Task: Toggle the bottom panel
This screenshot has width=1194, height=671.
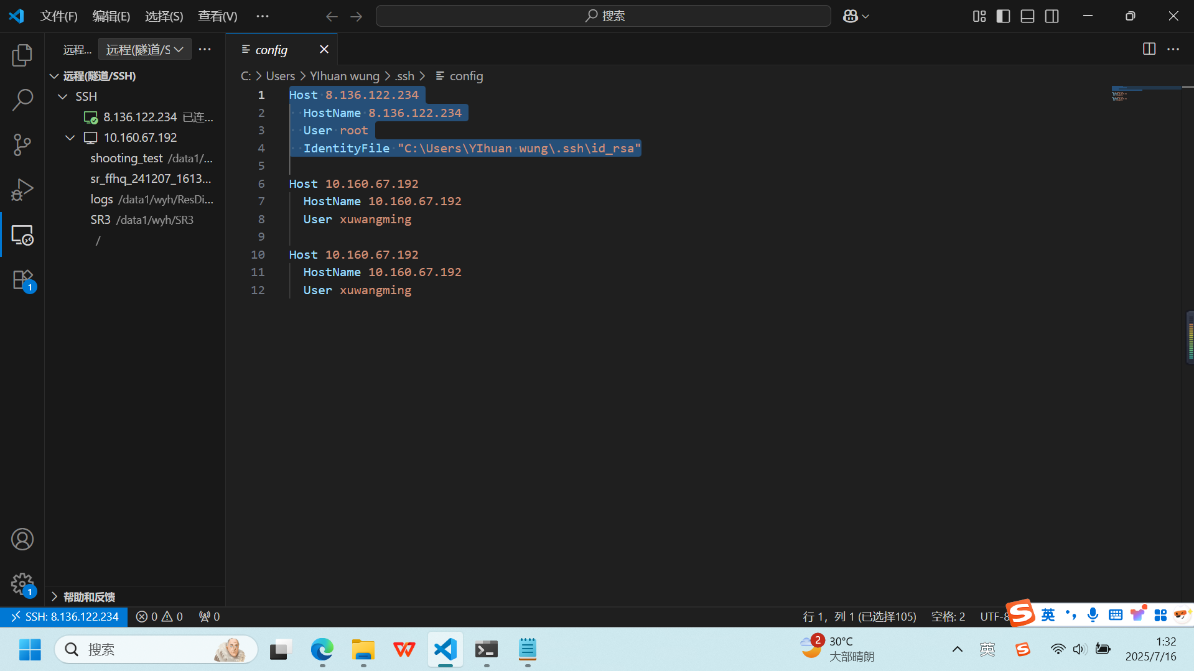Action: [1027, 16]
